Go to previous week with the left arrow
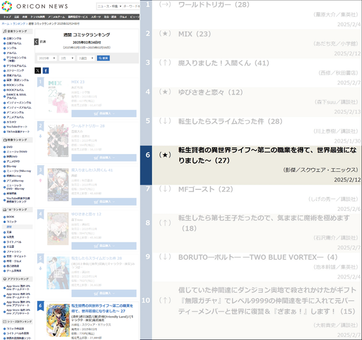This screenshot has height=340, width=362. click(36, 42)
